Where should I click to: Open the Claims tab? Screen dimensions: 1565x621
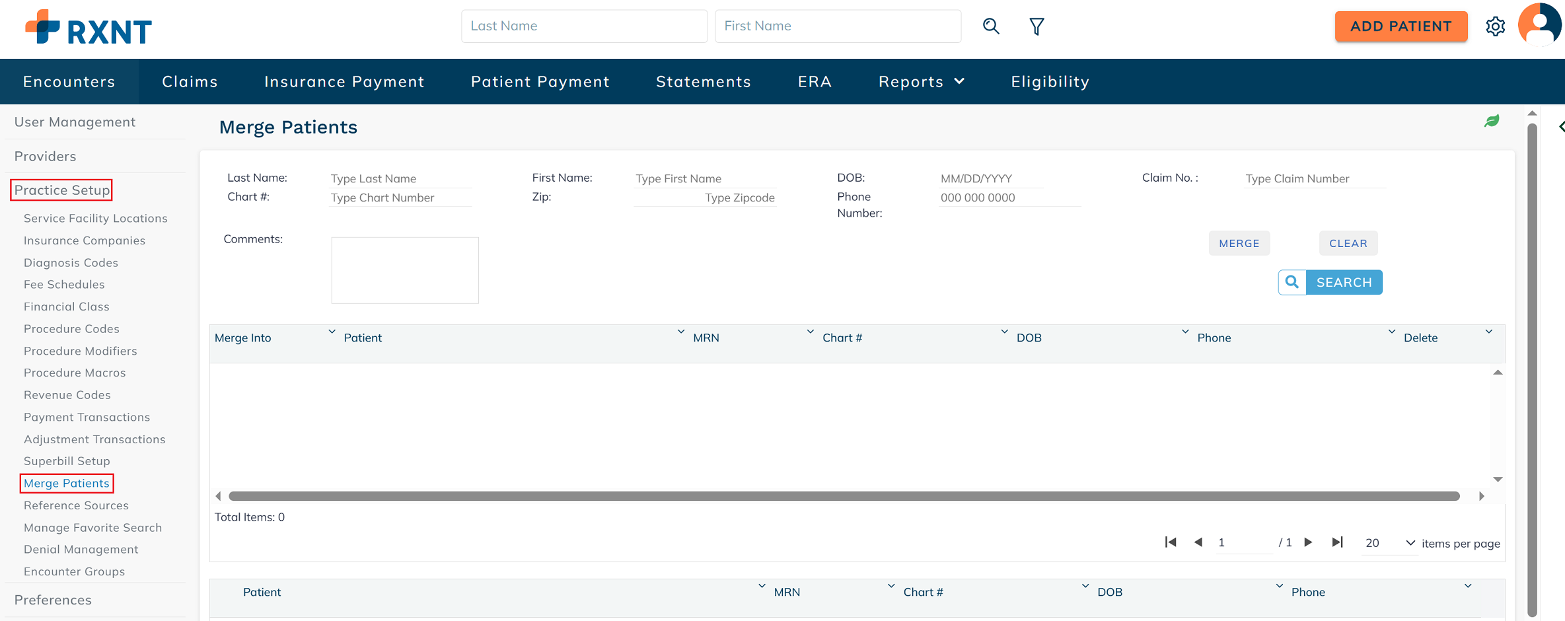point(190,82)
